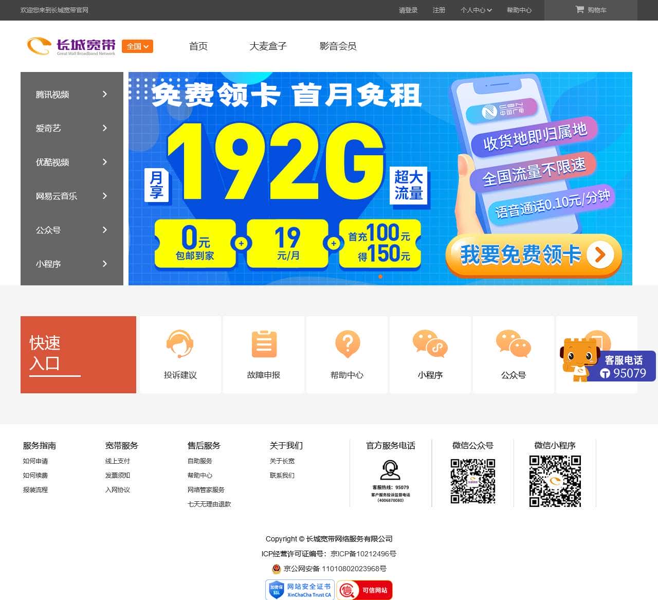Click the 故障申报 clipboard icon
Screen dimensions: 658x600
coord(264,344)
